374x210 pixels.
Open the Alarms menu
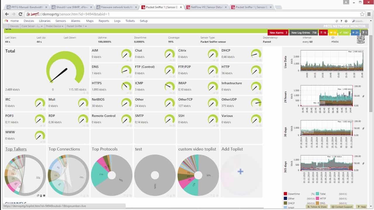pyautogui.click(x=75, y=21)
